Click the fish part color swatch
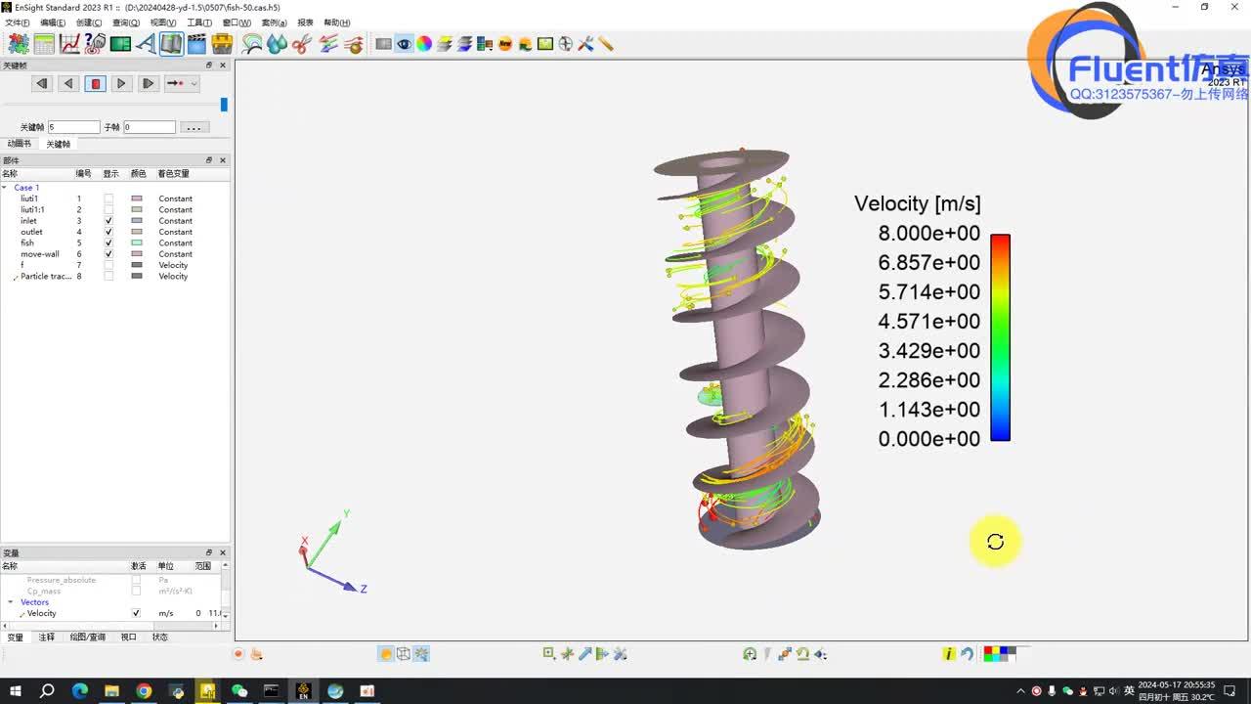1251x704 pixels. click(137, 243)
